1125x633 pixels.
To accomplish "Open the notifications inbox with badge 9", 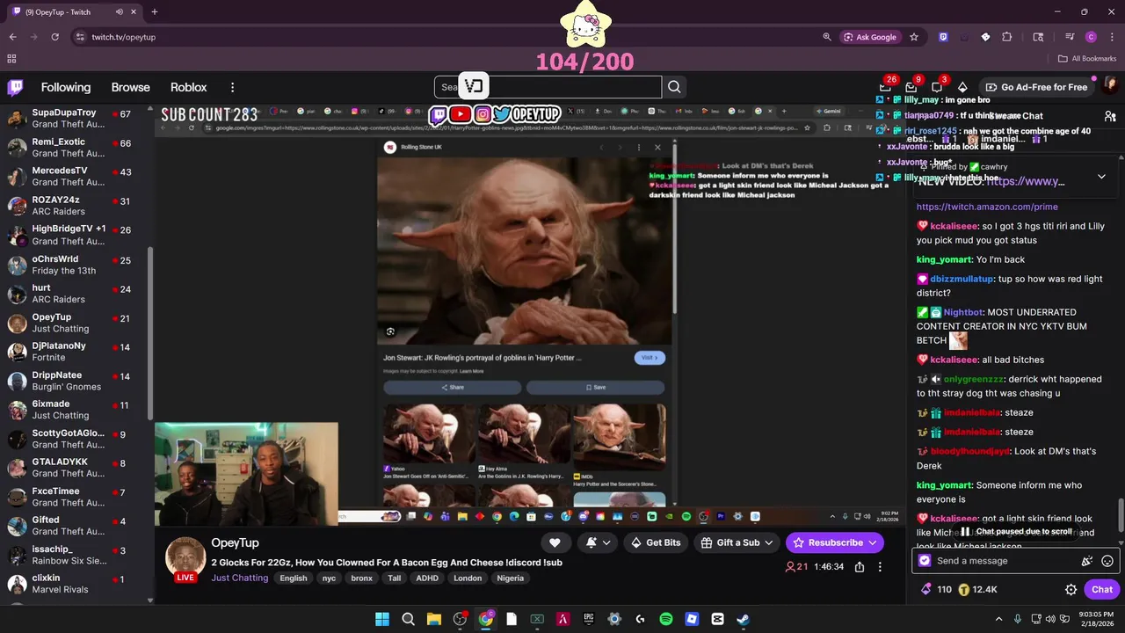I will tap(911, 87).
